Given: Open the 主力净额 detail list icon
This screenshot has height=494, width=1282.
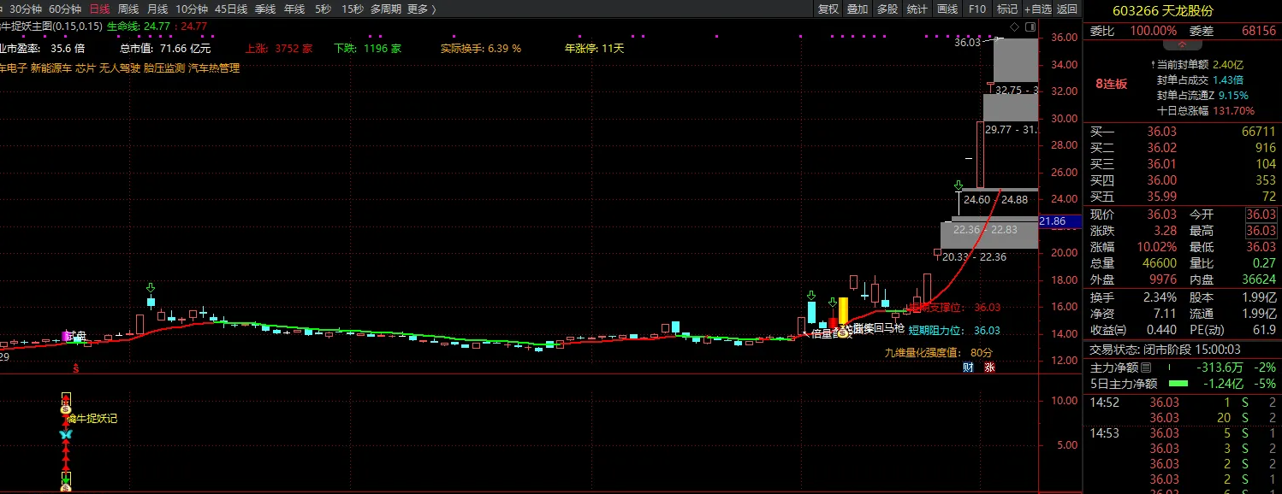Looking at the screenshot, I should pos(1146,367).
